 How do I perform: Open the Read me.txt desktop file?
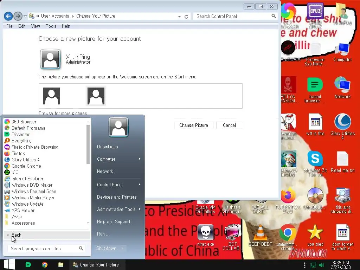[x=342, y=162]
